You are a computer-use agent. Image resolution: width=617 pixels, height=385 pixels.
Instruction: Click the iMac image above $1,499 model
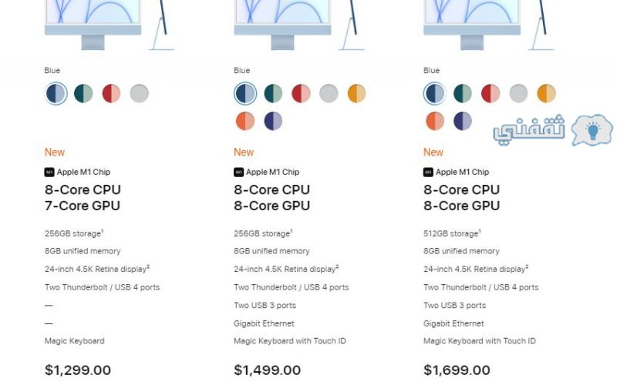[299, 25]
